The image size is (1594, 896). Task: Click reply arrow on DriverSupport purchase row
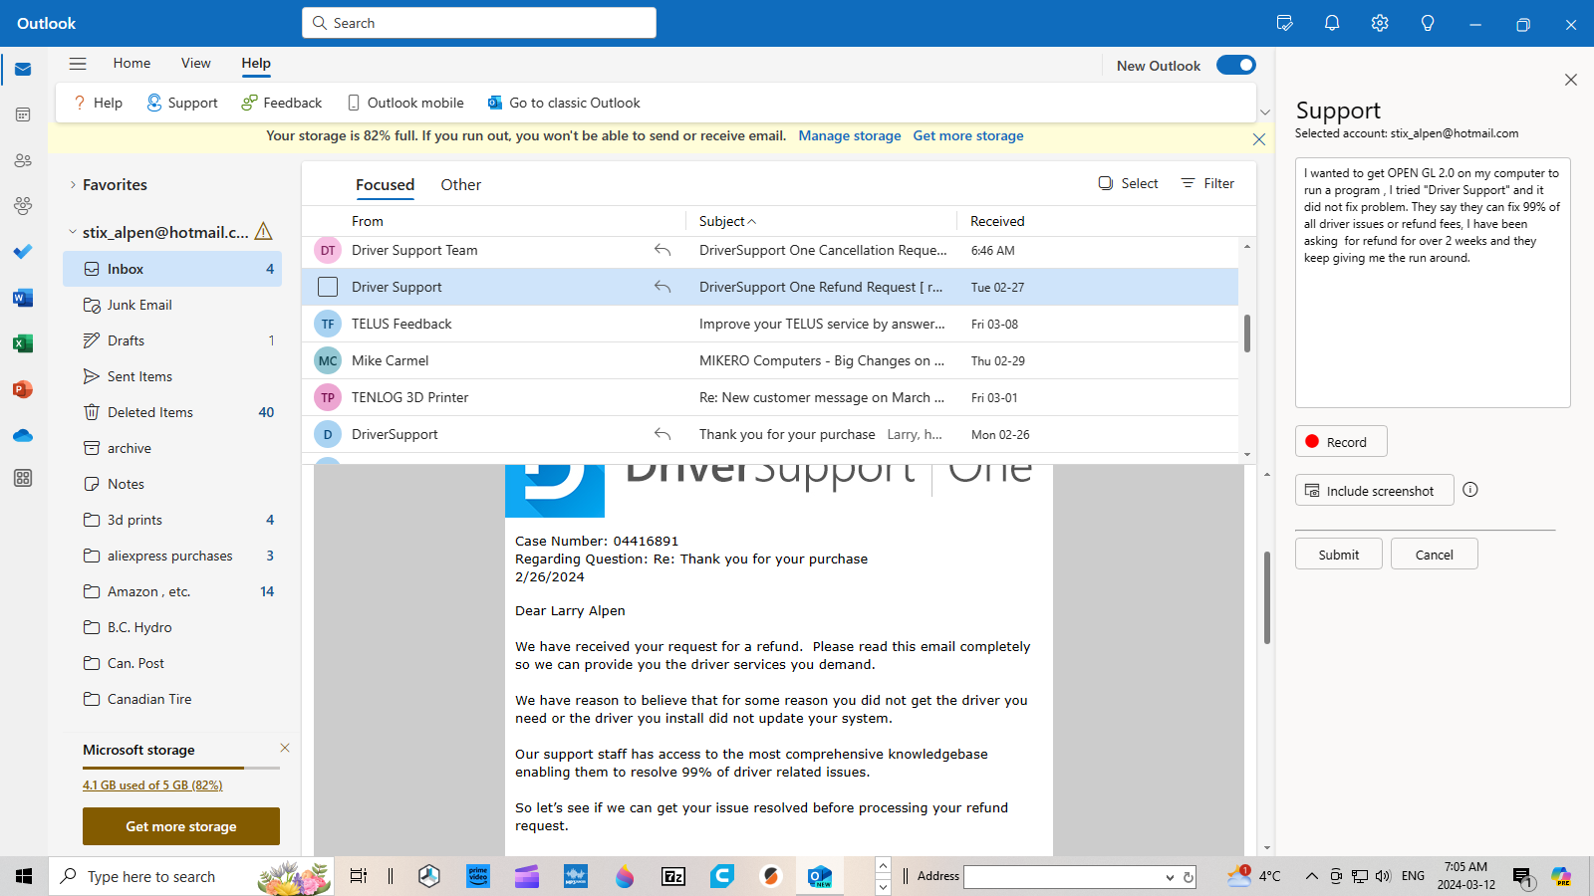(x=663, y=434)
